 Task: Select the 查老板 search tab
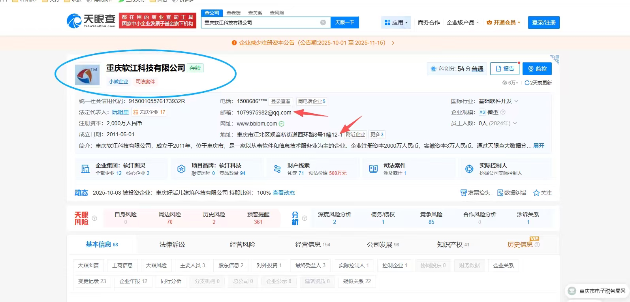233,13
